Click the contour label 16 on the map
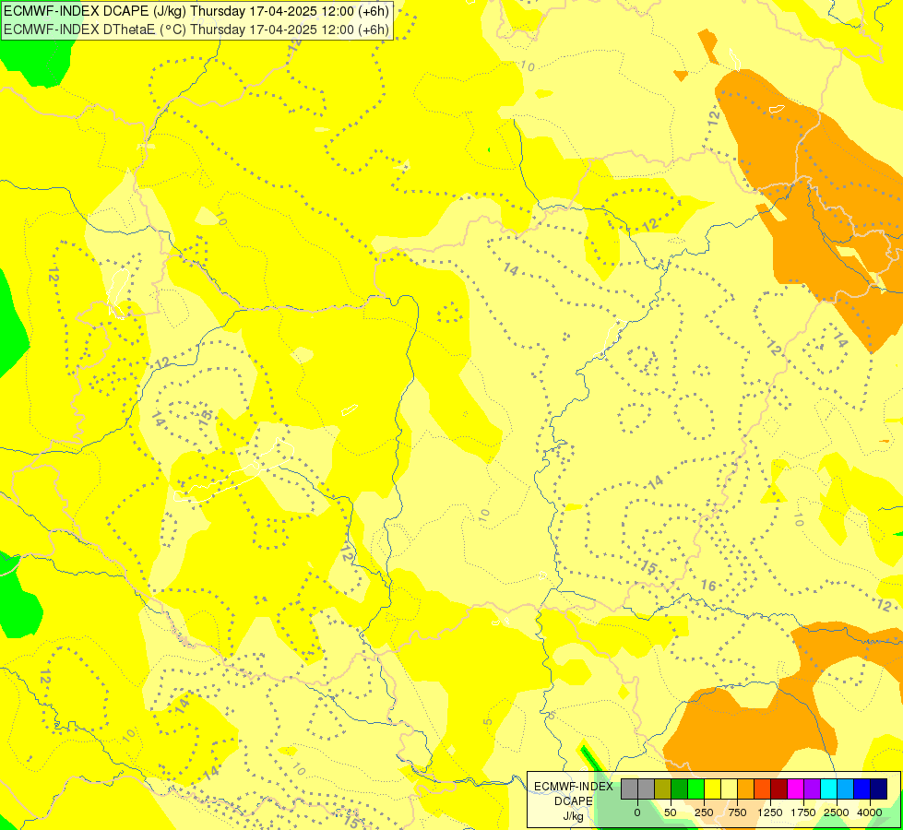Image resolution: width=903 pixels, height=830 pixels. 708,586
